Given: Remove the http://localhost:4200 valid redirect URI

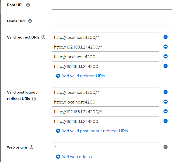Looking at the screenshot, I should [x=166, y=56].
